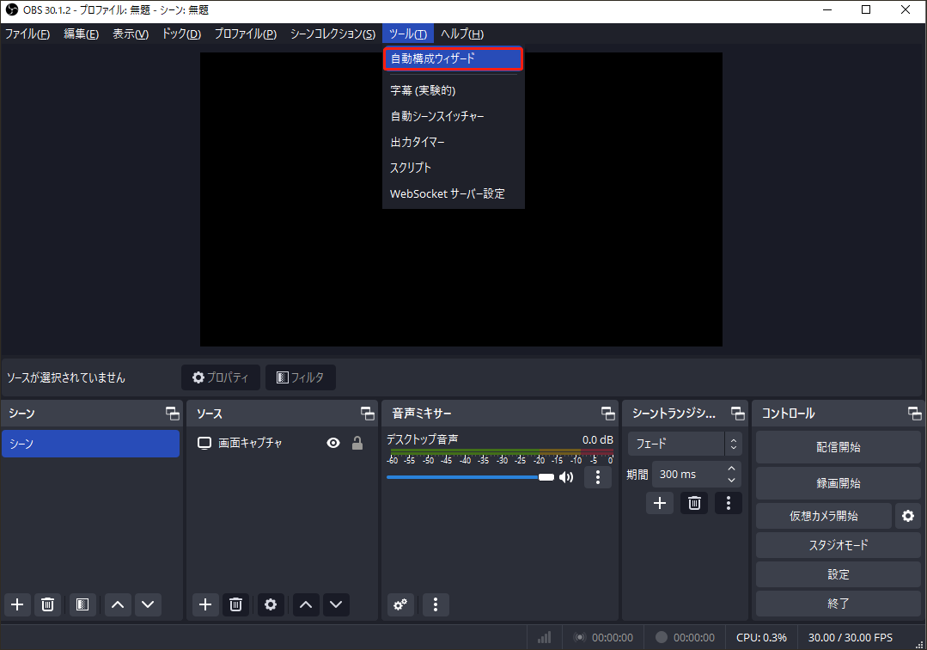Toggle lock on 画面キャプチャ source
Viewport: 927px width, 650px height.
tap(357, 443)
